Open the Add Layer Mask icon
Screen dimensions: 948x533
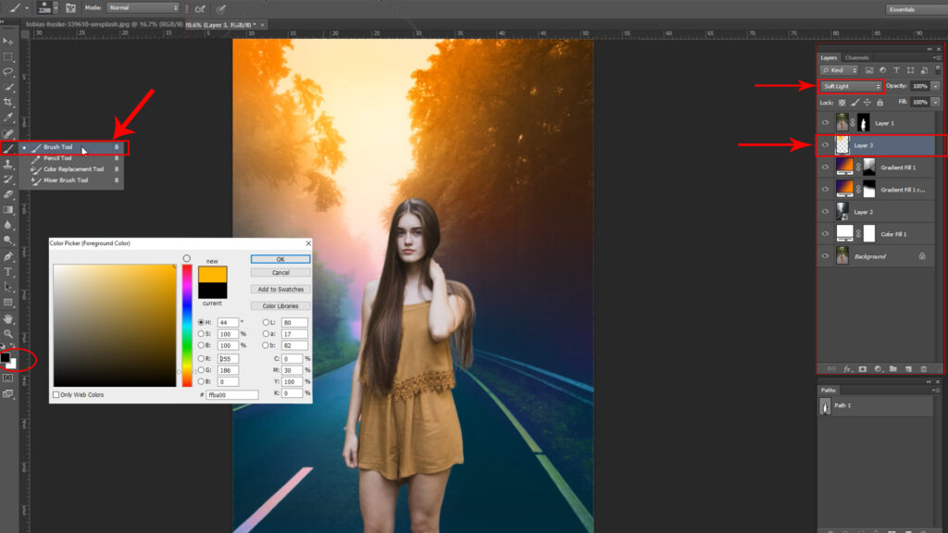[861, 366]
